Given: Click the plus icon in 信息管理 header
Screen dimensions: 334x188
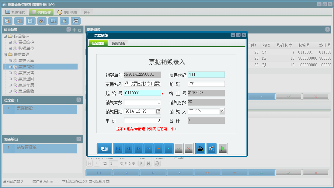Looking at the screenshot, I should pyautogui.click(x=74, y=30).
